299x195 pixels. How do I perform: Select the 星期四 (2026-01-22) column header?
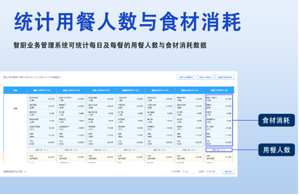(x=131, y=90)
